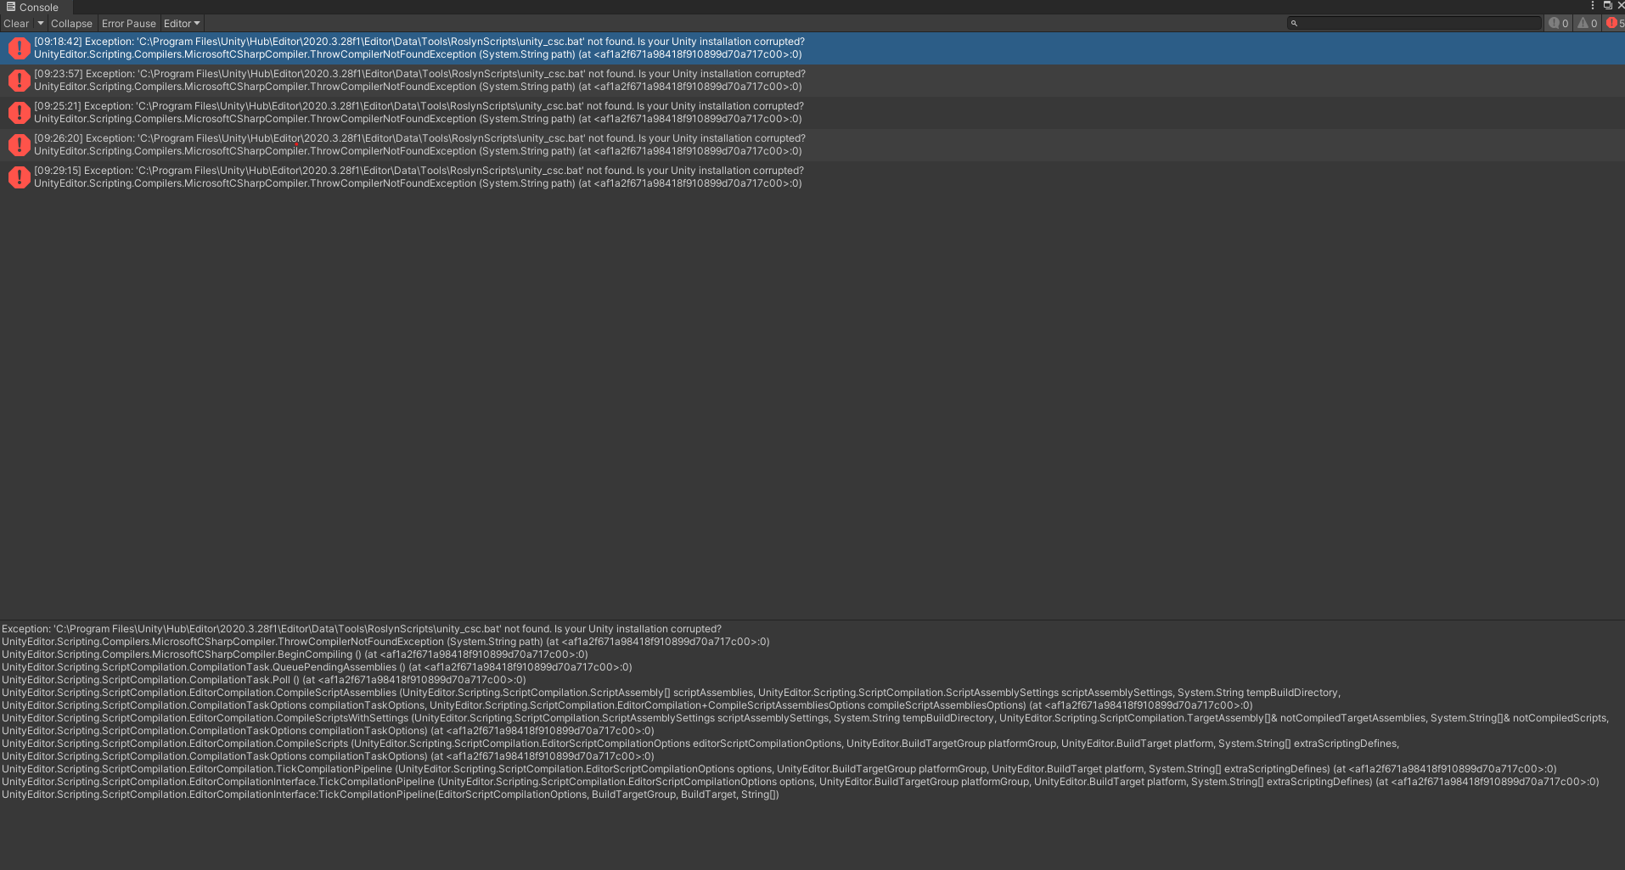This screenshot has height=870, width=1625.
Task: Toggle info message filter showing 0
Action: tap(1559, 24)
